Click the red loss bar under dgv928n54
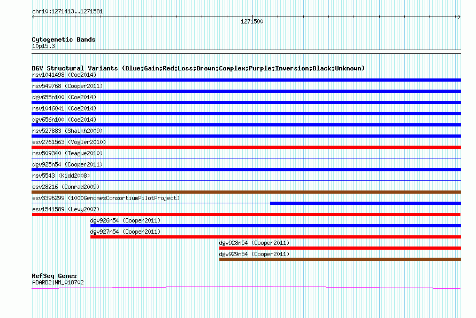The width and height of the screenshot is (476, 318). (340, 248)
